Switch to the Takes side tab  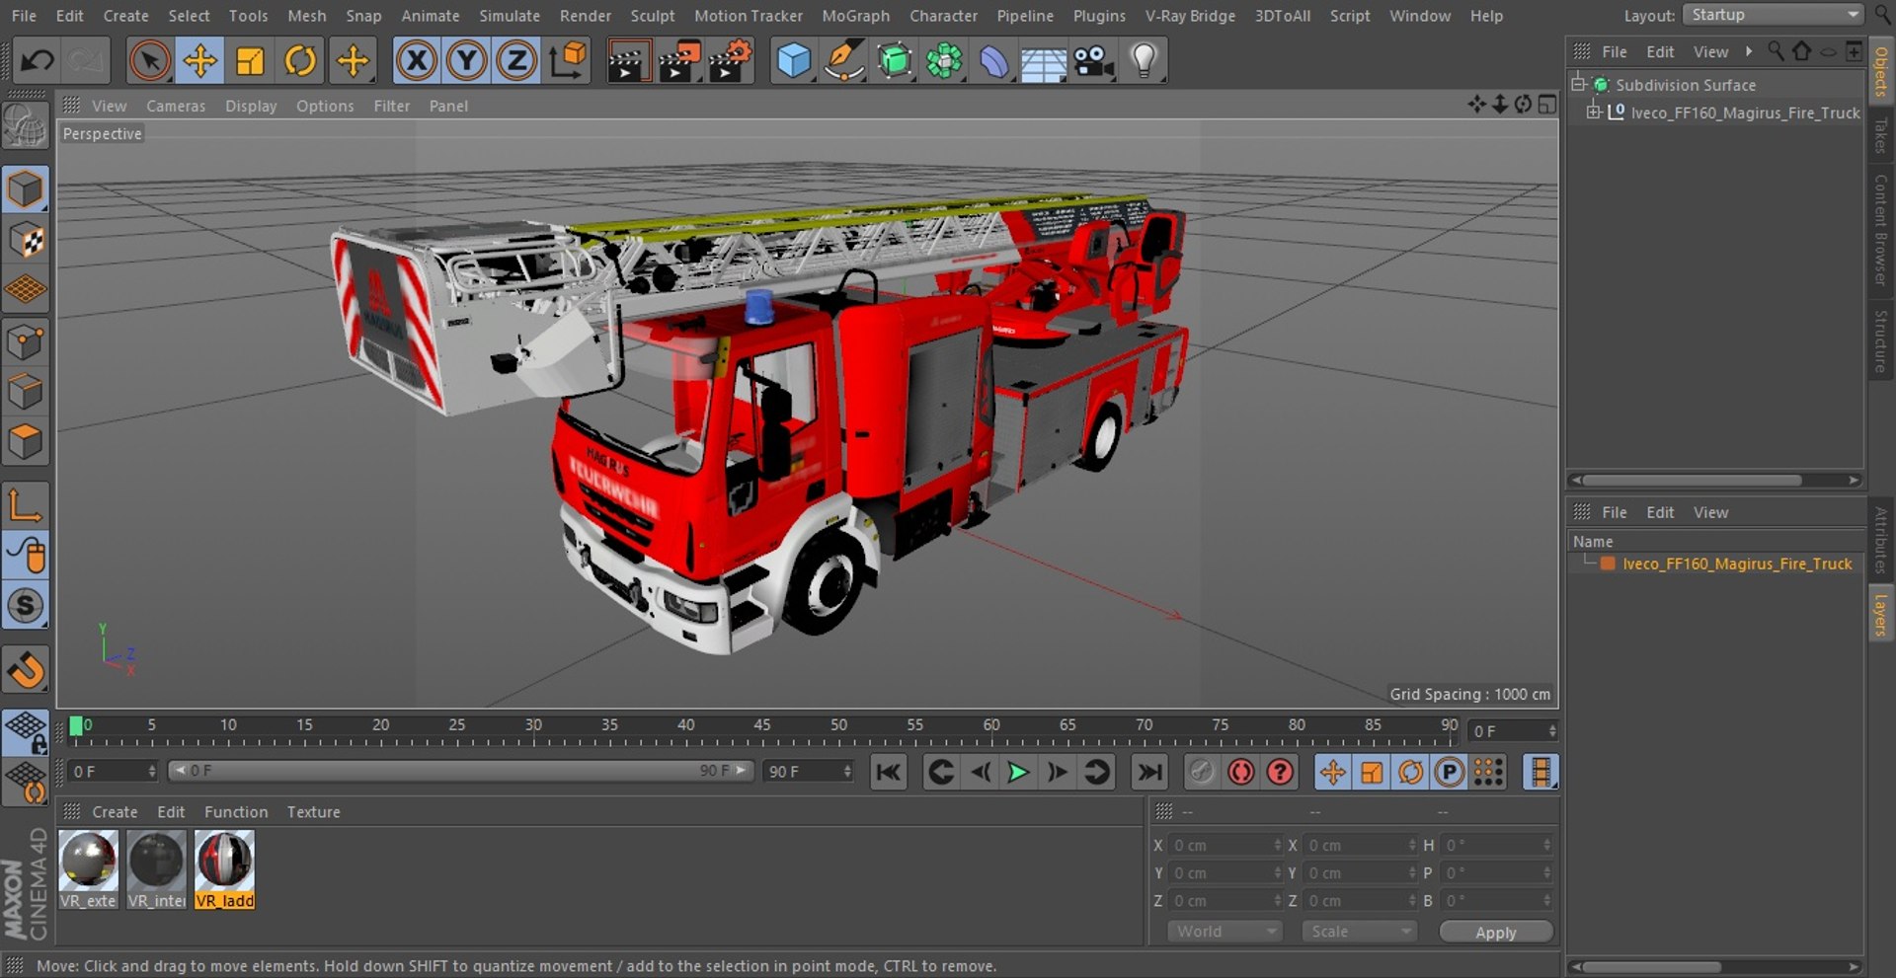(x=1880, y=134)
